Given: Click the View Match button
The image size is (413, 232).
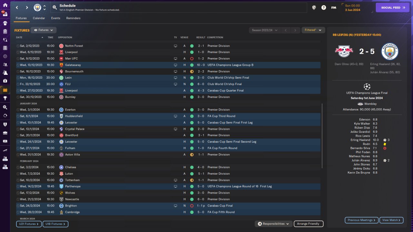Looking at the screenshot, I should coord(392,220).
